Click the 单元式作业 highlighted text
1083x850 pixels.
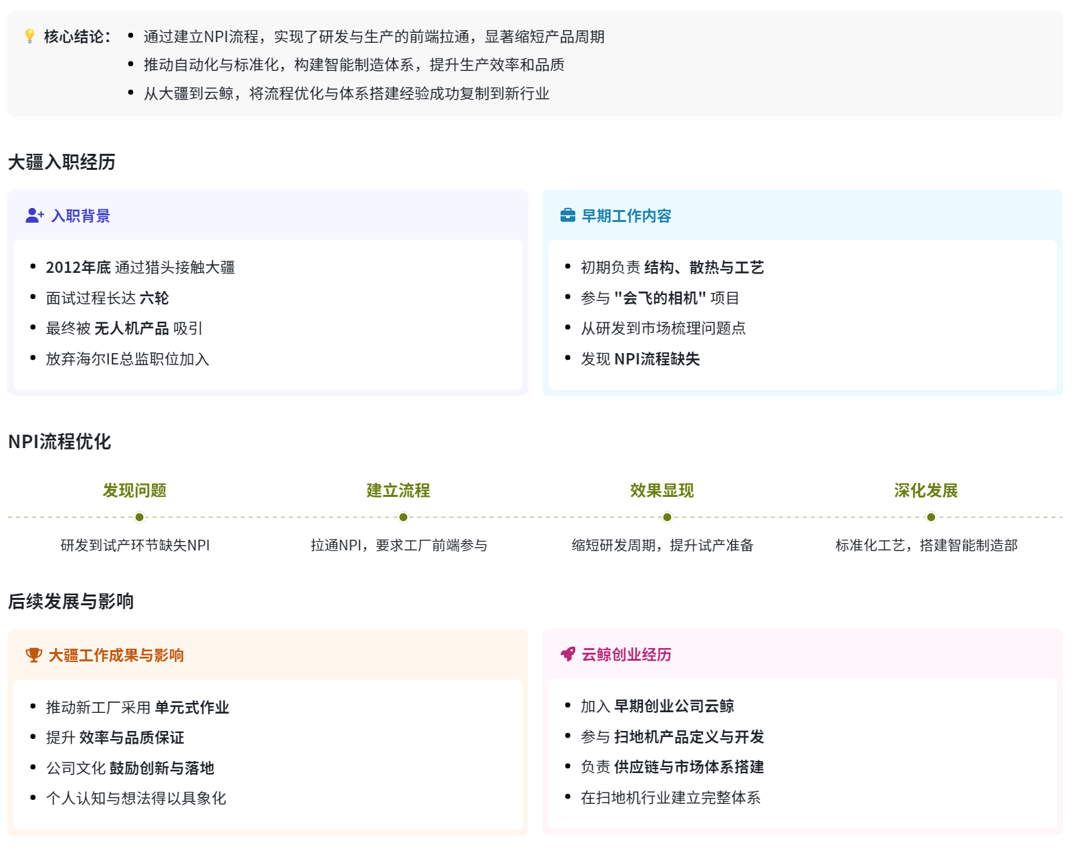click(192, 708)
